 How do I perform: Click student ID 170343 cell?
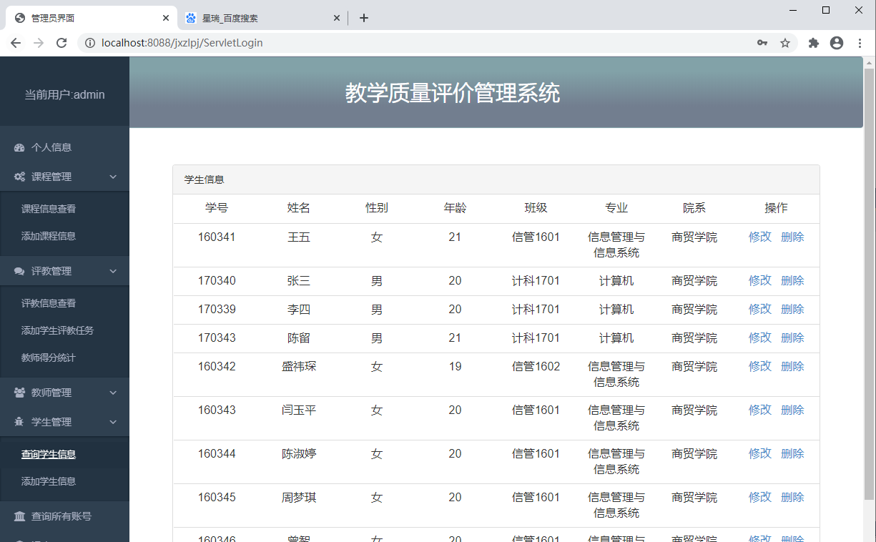tap(217, 337)
